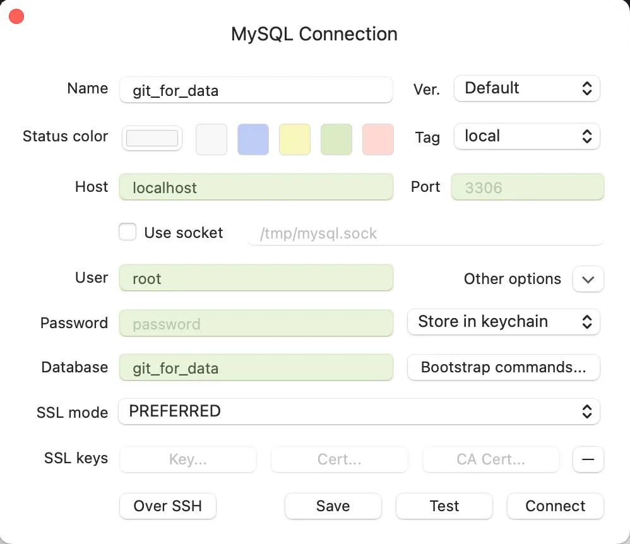The image size is (630, 544).
Task: Click the Bootstrap commands button
Action: [503, 367]
